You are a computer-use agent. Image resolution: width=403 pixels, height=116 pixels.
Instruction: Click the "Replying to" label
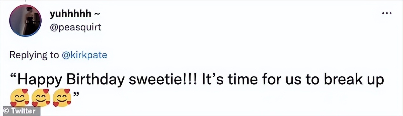34,55
